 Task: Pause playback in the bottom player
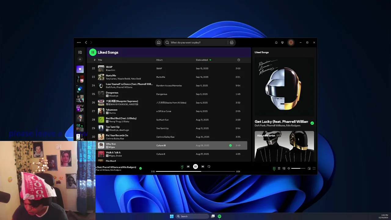point(195,167)
